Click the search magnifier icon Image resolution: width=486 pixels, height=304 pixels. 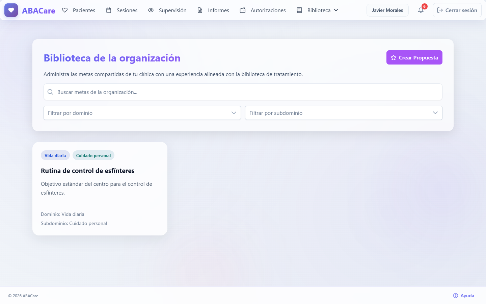(50, 92)
